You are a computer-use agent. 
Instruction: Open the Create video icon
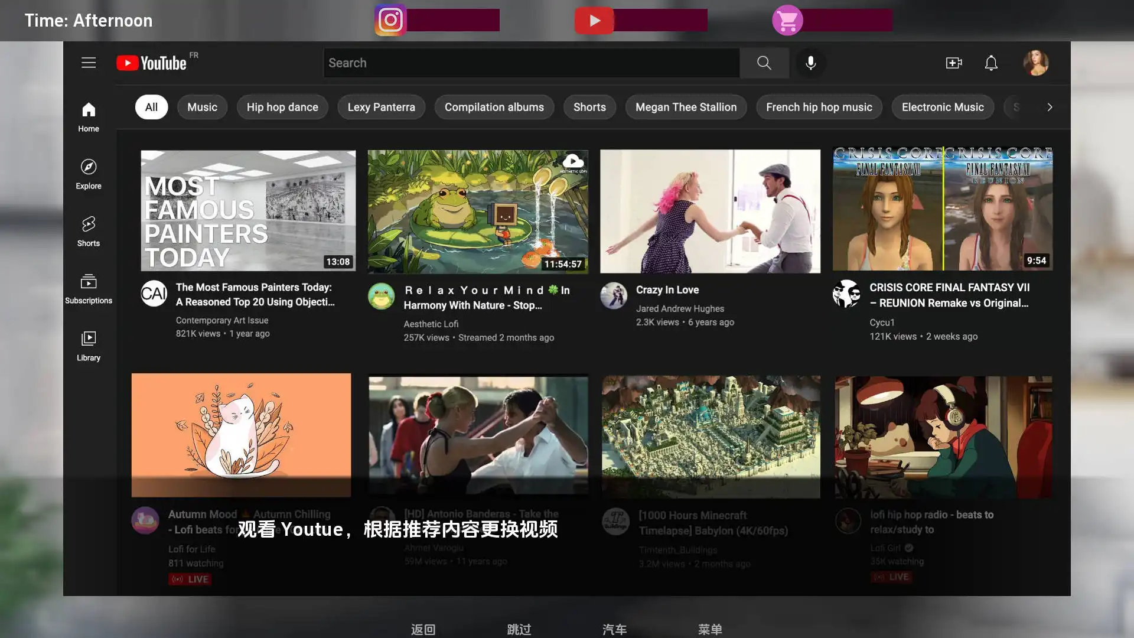953,63
